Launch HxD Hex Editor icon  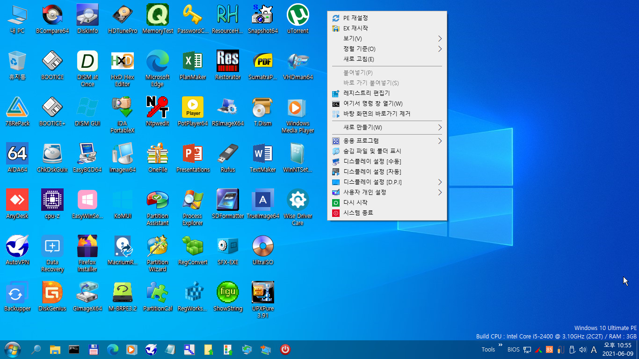[123, 69]
